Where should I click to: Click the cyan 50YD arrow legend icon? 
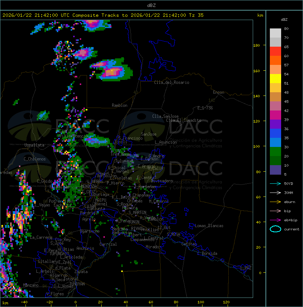275,183
